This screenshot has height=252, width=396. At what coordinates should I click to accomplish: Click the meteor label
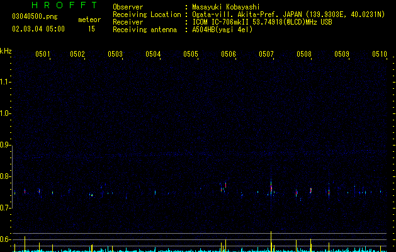pos(89,20)
